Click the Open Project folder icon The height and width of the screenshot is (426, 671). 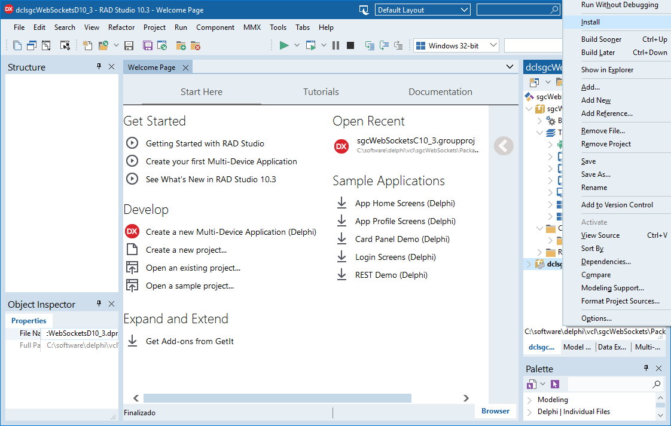tap(103, 45)
